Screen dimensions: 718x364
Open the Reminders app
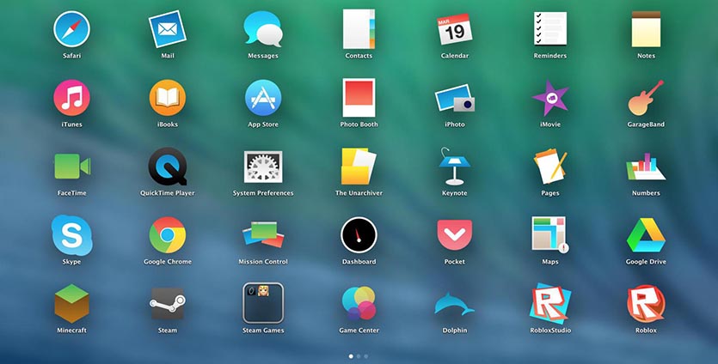coord(550,29)
